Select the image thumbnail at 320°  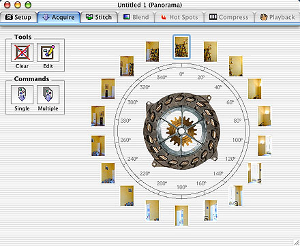click(127, 66)
